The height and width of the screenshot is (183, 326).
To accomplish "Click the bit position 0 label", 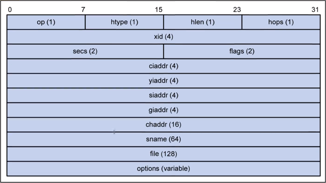I will 10,10.
